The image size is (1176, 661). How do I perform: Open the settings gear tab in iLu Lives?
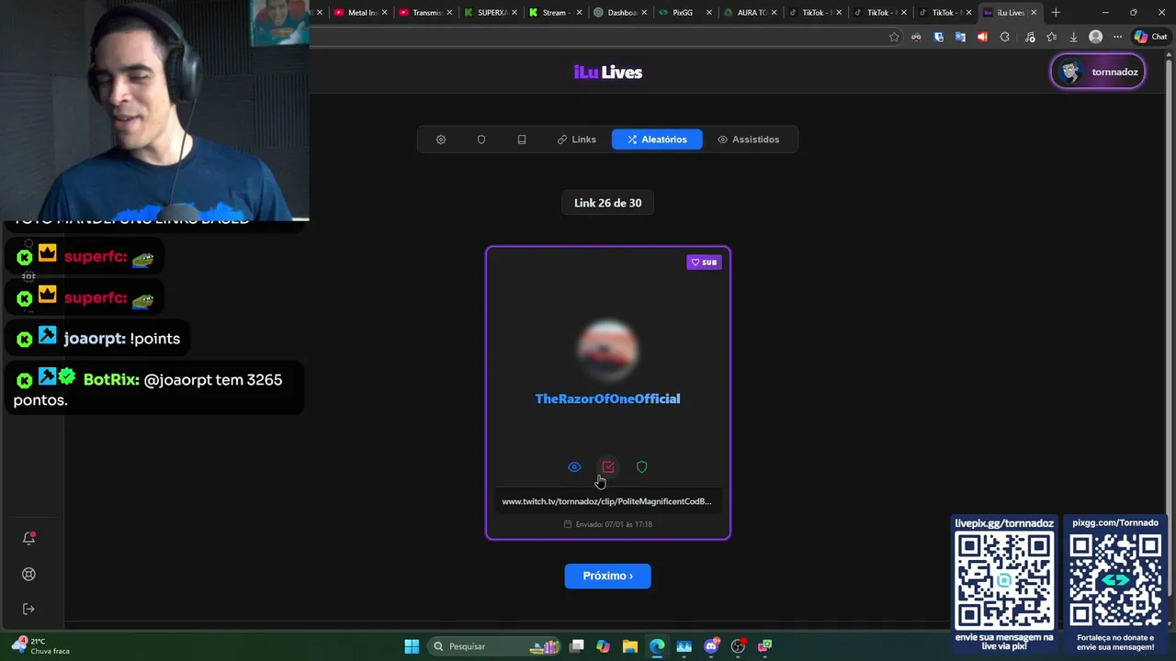point(441,140)
